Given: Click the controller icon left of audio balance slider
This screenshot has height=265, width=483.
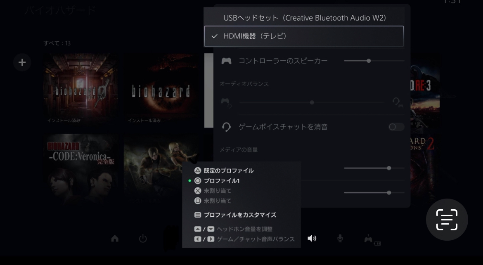Looking at the screenshot, I should tap(226, 102).
